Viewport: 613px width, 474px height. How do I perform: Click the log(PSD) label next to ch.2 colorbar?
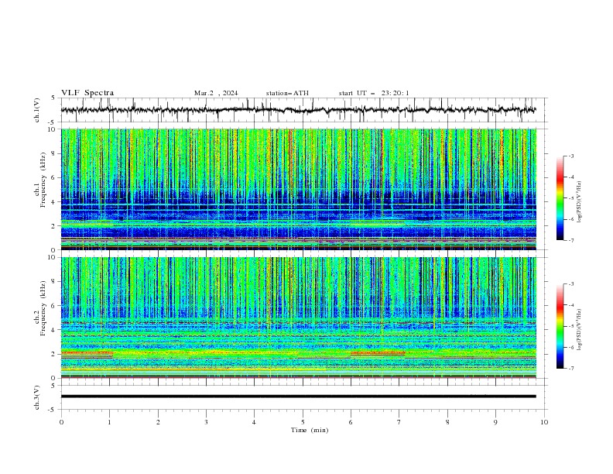coord(580,329)
